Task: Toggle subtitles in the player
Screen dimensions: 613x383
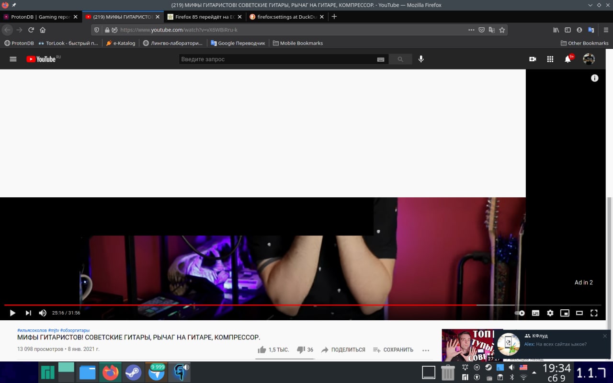Action: coord(535,313)
